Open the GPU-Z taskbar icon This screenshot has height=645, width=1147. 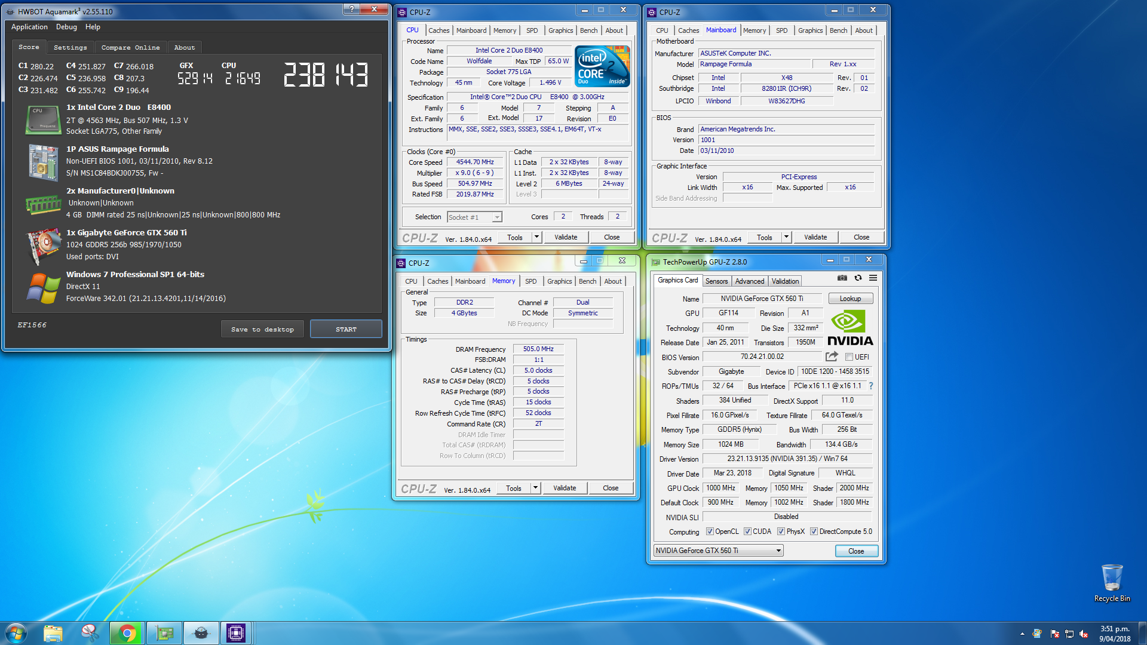click(x=164, y=633)
